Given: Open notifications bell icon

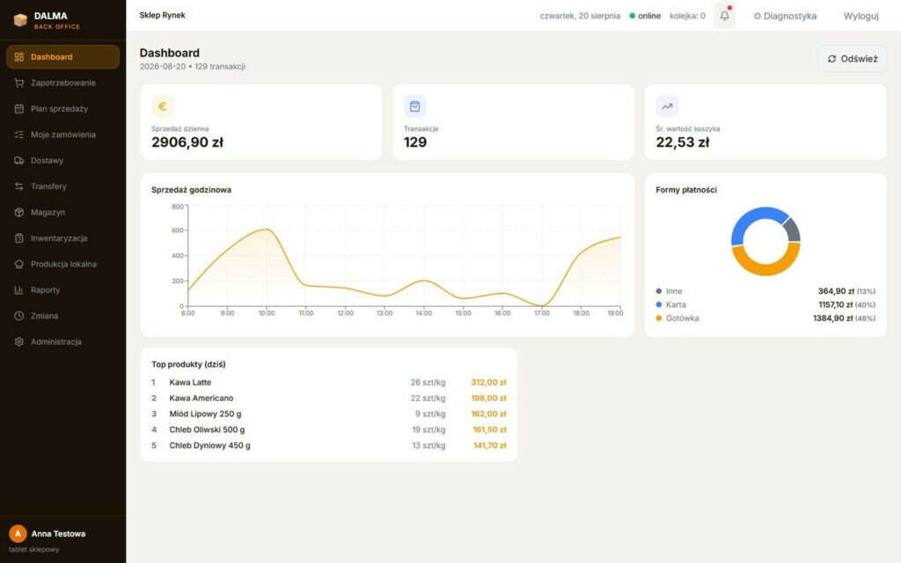Looking at the screenshot, I should pyautogui.click(x=725, y=16).
